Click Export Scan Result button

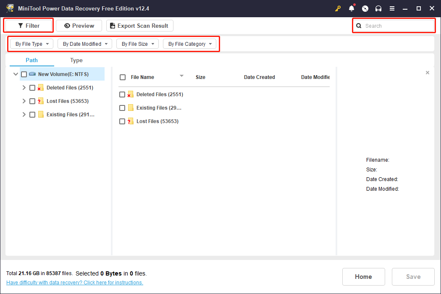pyautogui.click(x=140, y=26)
